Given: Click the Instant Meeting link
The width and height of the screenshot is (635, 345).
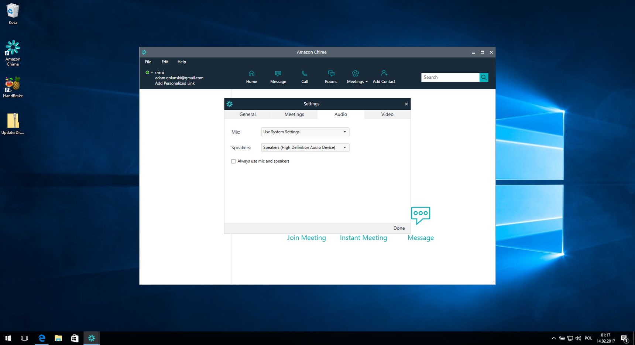Looking at the screenshot, I should [363, 238].
